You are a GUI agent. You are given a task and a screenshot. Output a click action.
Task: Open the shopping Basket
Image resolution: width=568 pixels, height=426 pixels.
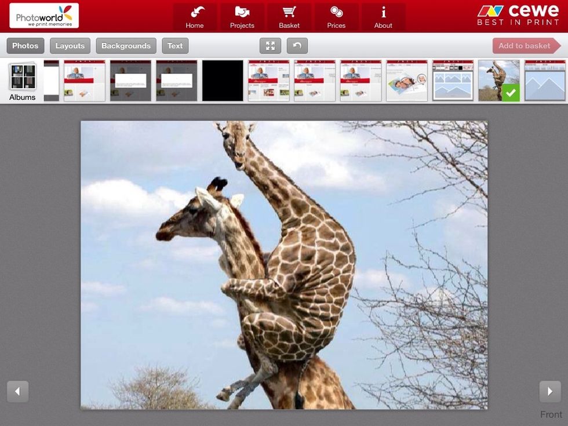pyautogui.click(x=289, y=17)
